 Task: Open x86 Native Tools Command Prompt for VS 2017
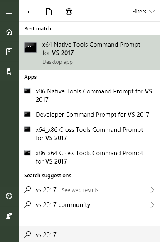pyautogui.click(x=90, y=96)
